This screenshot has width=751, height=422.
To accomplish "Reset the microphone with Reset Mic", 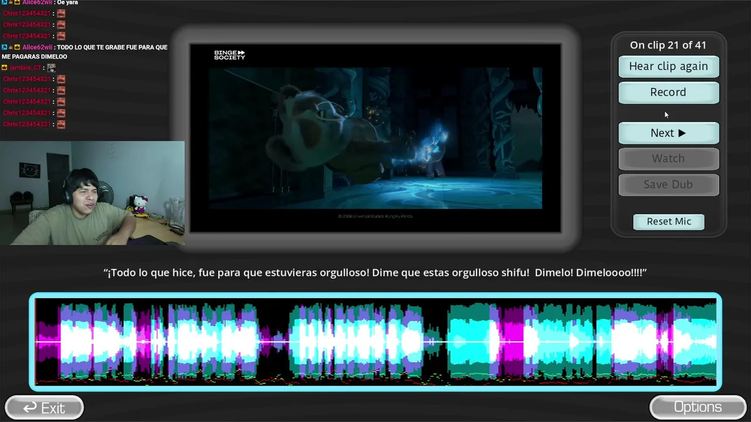I will [x=669, y=222].
